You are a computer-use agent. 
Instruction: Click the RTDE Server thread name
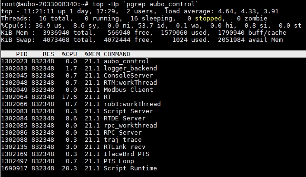pos(125,118)
